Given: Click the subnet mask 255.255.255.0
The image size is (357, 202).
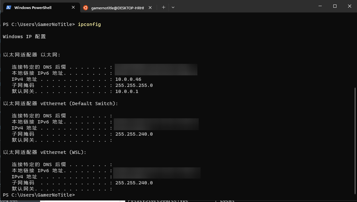Looking at the screenshot, I should 134,85.
